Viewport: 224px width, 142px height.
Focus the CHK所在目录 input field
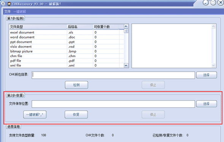point(113,75)
